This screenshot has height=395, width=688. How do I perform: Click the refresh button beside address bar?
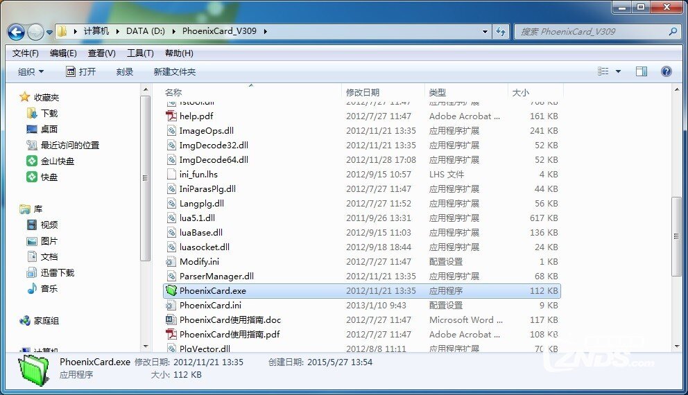(500, 32)
